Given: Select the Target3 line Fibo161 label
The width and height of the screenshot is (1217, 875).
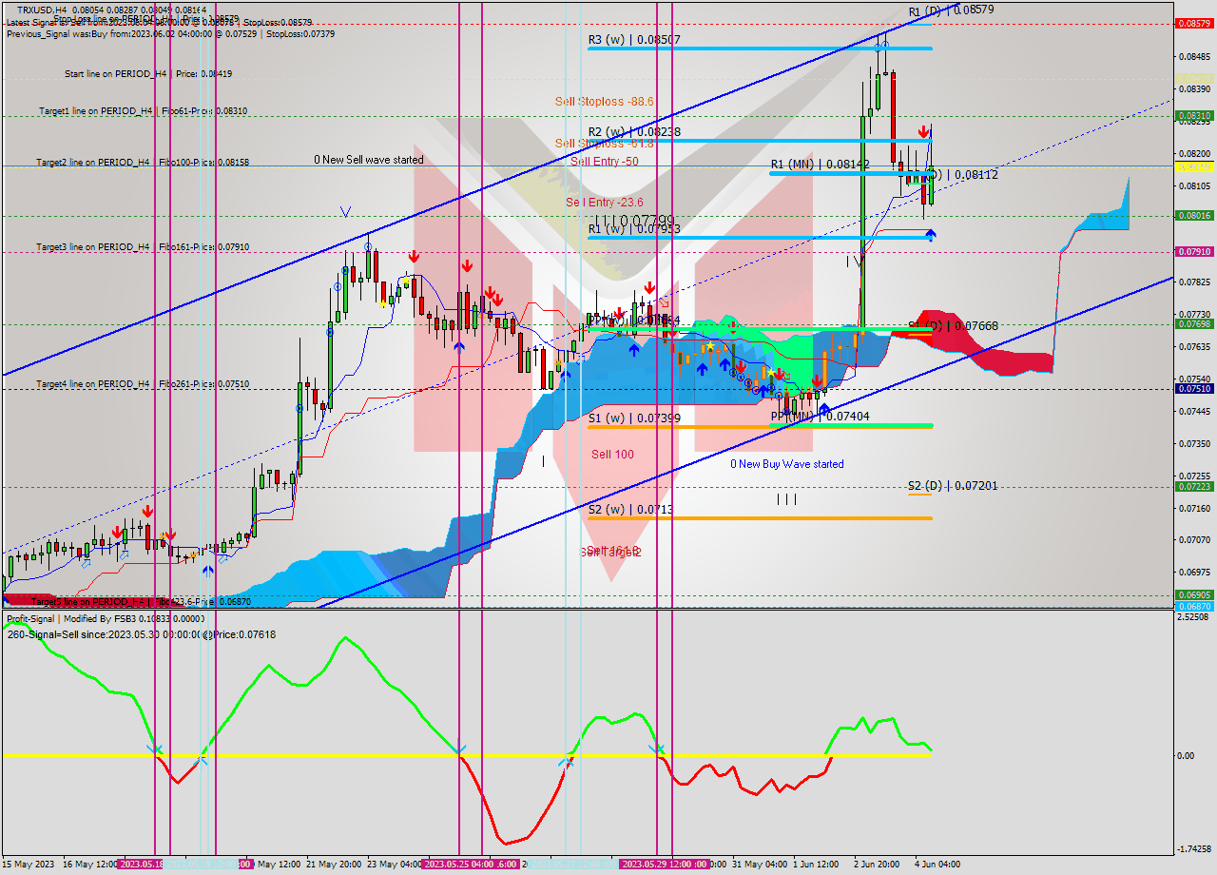Looking at the screenshot, I should tap(143, 247).
